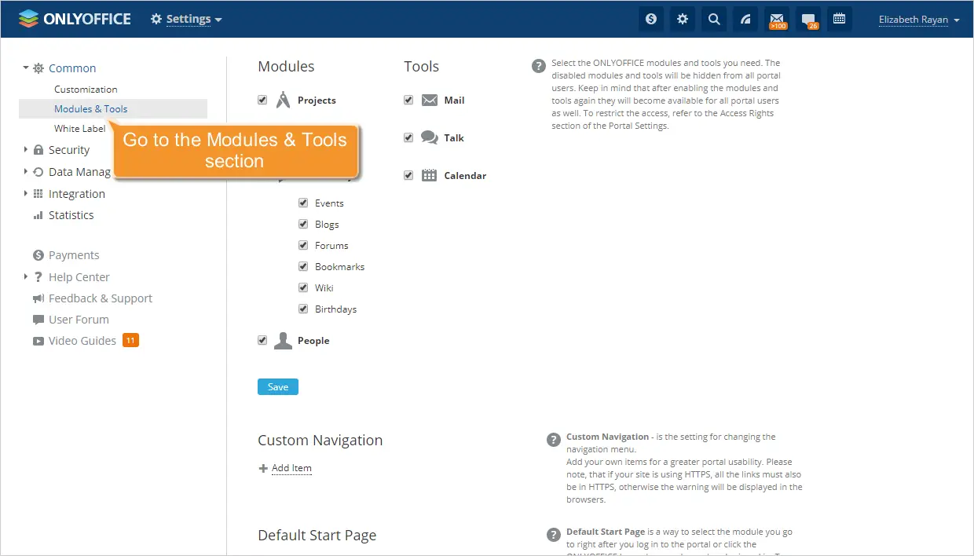This screenshot has width=974, height=556.
Task: Click the lock icon beside Security
Action: [38, 150]
